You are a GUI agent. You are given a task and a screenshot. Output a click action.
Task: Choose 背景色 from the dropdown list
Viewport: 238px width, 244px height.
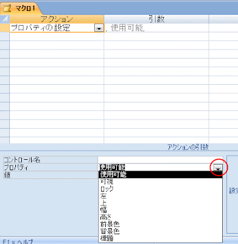tap(160, 231)
